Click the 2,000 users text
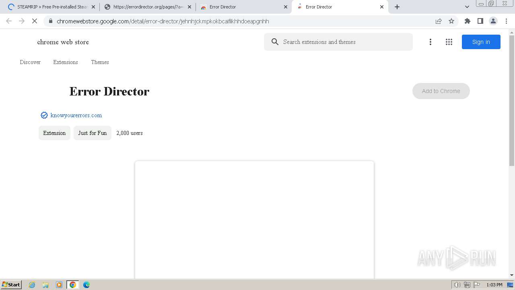This screenshot has width=515, height=290. [x=130, y=133]
